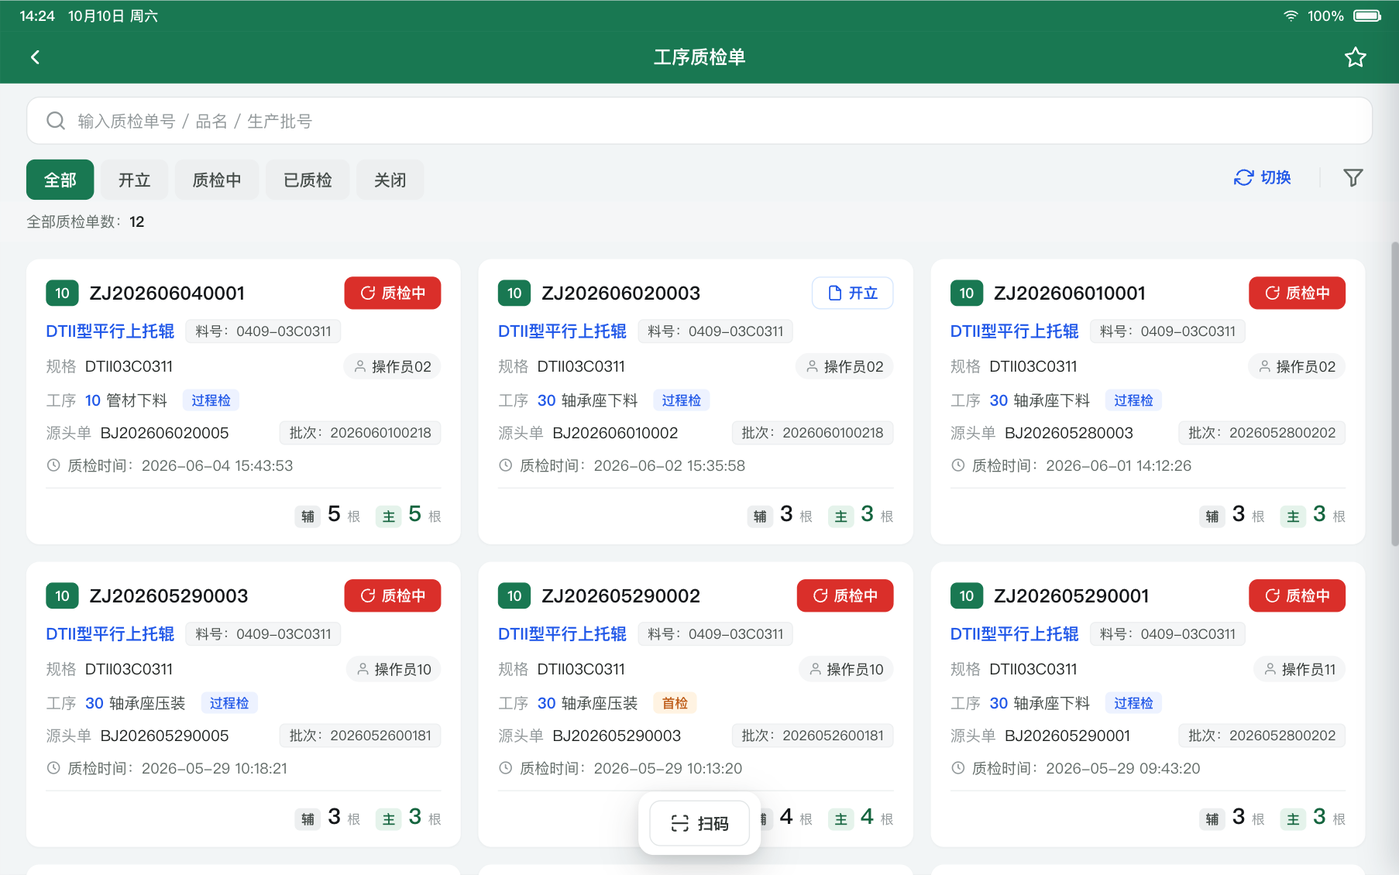Tap the search magnifier icon

(x=55, y=121)
